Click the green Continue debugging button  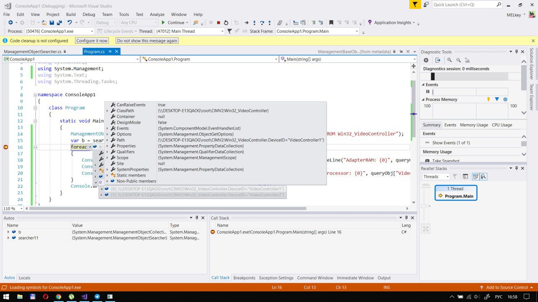pyautogui.click(x=173, y=23)
